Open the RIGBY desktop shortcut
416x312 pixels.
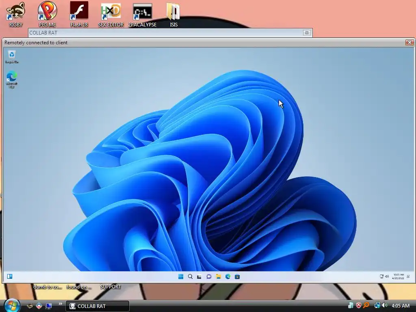pyautogui.click(x=16, y=15)
